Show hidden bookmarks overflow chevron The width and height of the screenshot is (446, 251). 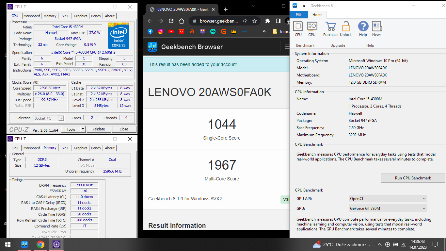coord(264,31)
